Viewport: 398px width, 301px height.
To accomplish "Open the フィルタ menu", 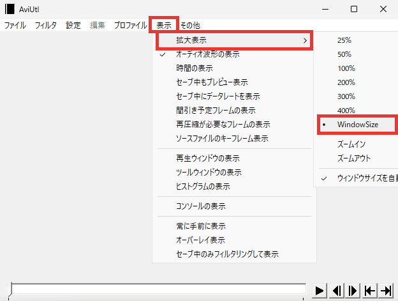I will pos(46,26).
